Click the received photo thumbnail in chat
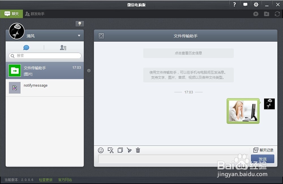 click(243, 111)
